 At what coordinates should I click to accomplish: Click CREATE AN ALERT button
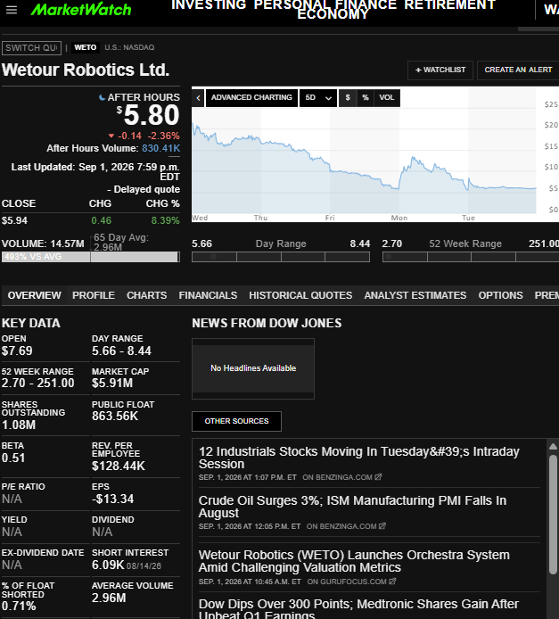518,70
